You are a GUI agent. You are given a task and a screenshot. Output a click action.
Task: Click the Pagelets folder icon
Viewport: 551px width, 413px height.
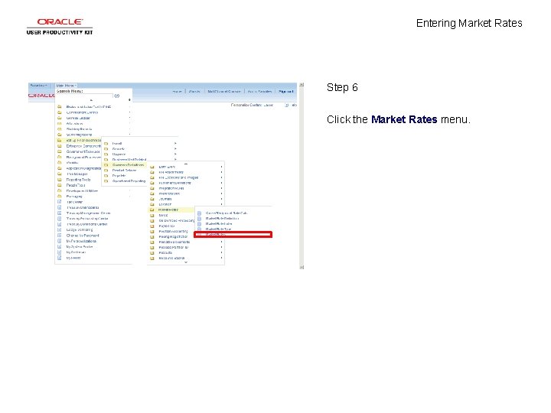point(106,176)
